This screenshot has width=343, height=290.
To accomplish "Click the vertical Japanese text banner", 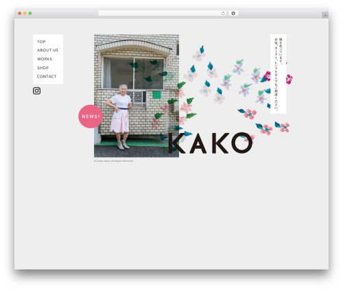I will [x=278, y=74].
